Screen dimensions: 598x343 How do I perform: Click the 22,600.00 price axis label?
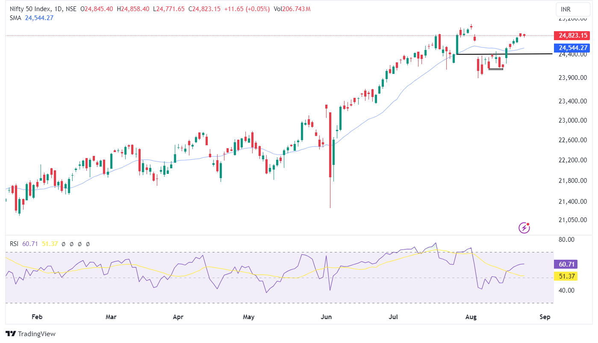pos(572,140)
